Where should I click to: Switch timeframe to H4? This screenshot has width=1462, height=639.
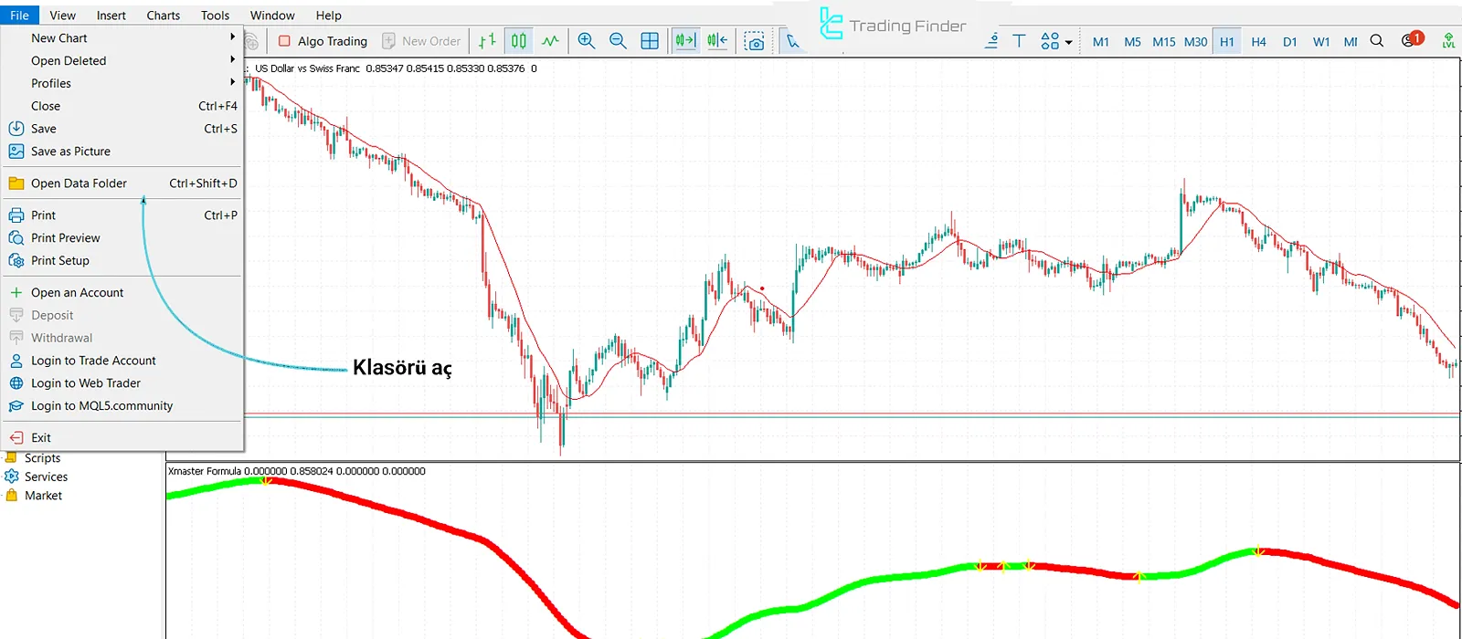1258,42
